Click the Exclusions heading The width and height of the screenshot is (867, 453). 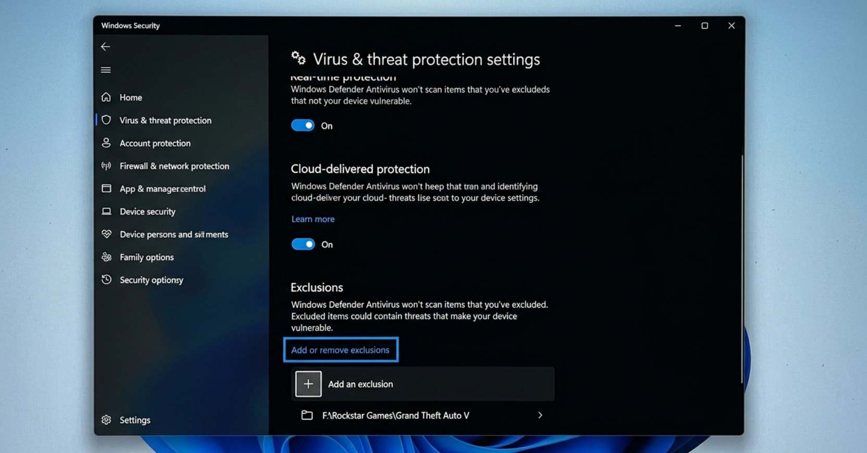[x=317, y=287]
